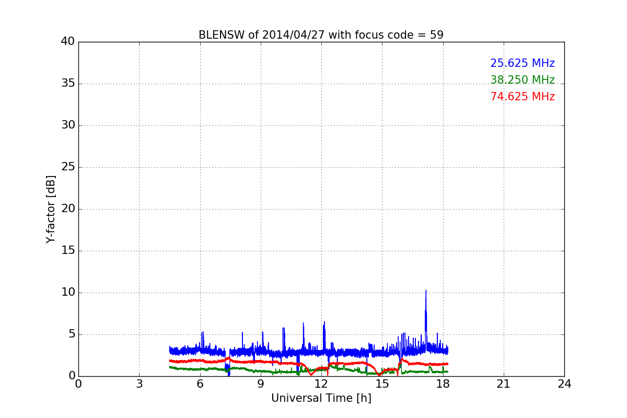
Task: Select the red "74.625 MHz" legend label
Action: coord(522,97)
